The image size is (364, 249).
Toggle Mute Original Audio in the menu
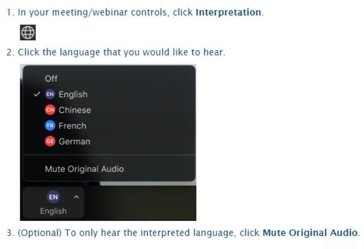pos(84,169)
